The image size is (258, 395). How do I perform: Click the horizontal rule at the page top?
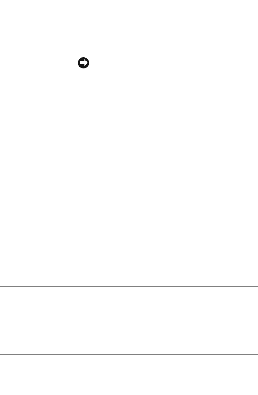[129, 0]
